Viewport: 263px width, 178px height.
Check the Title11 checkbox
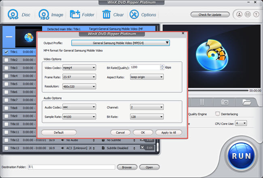click(6, 132)
